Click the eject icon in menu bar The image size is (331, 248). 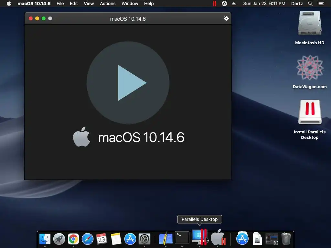234,4
